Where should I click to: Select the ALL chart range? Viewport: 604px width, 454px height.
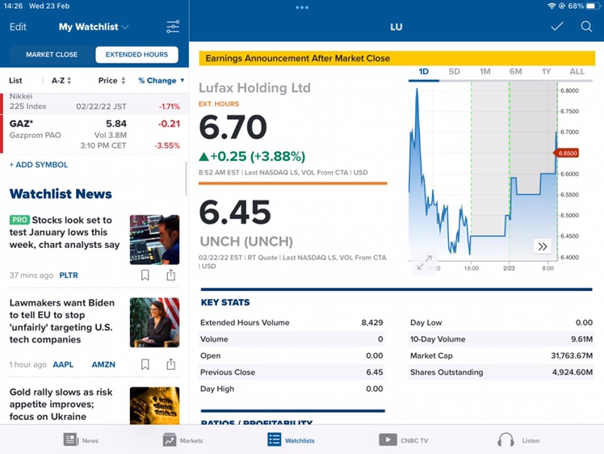pyautogui.click(x=577, y=72)
